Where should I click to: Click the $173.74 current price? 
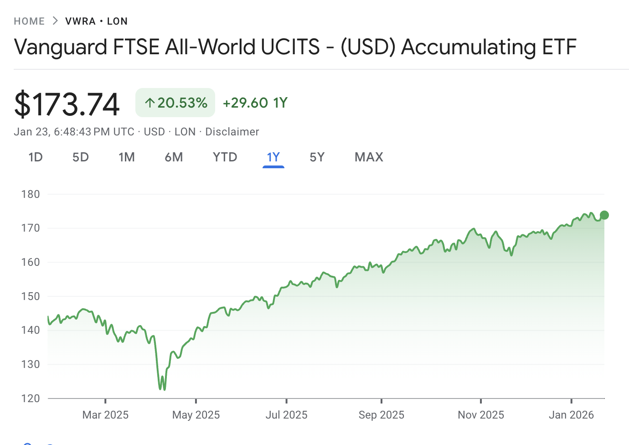[x=67, y=104]
